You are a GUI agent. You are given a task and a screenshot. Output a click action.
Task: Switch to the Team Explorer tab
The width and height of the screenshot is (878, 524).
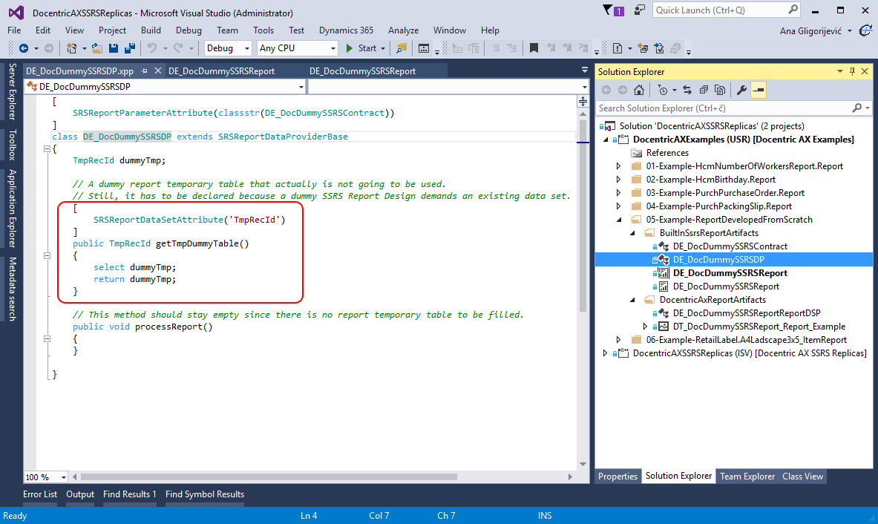click(x=747, y=476)
